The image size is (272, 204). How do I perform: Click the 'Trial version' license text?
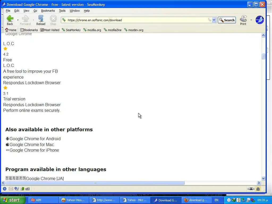coord(14,99)
